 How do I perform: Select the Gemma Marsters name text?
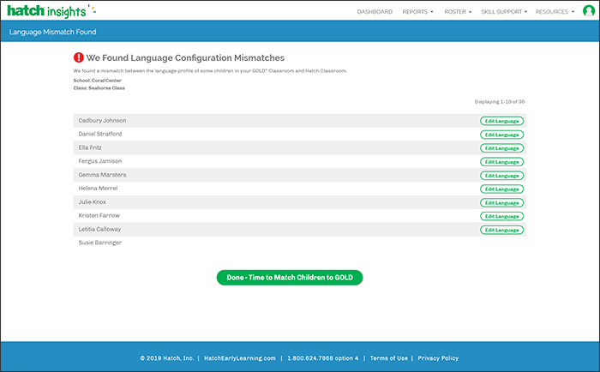point(102,175)
